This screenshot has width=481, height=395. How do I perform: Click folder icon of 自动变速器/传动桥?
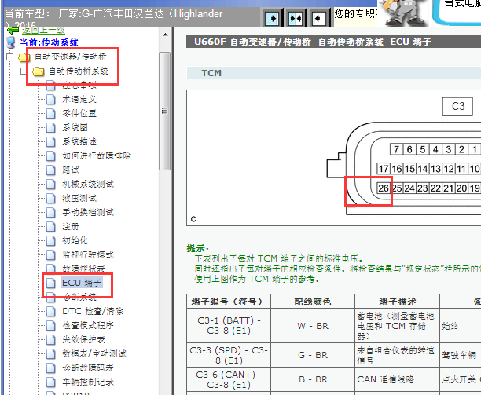(24, 57)
